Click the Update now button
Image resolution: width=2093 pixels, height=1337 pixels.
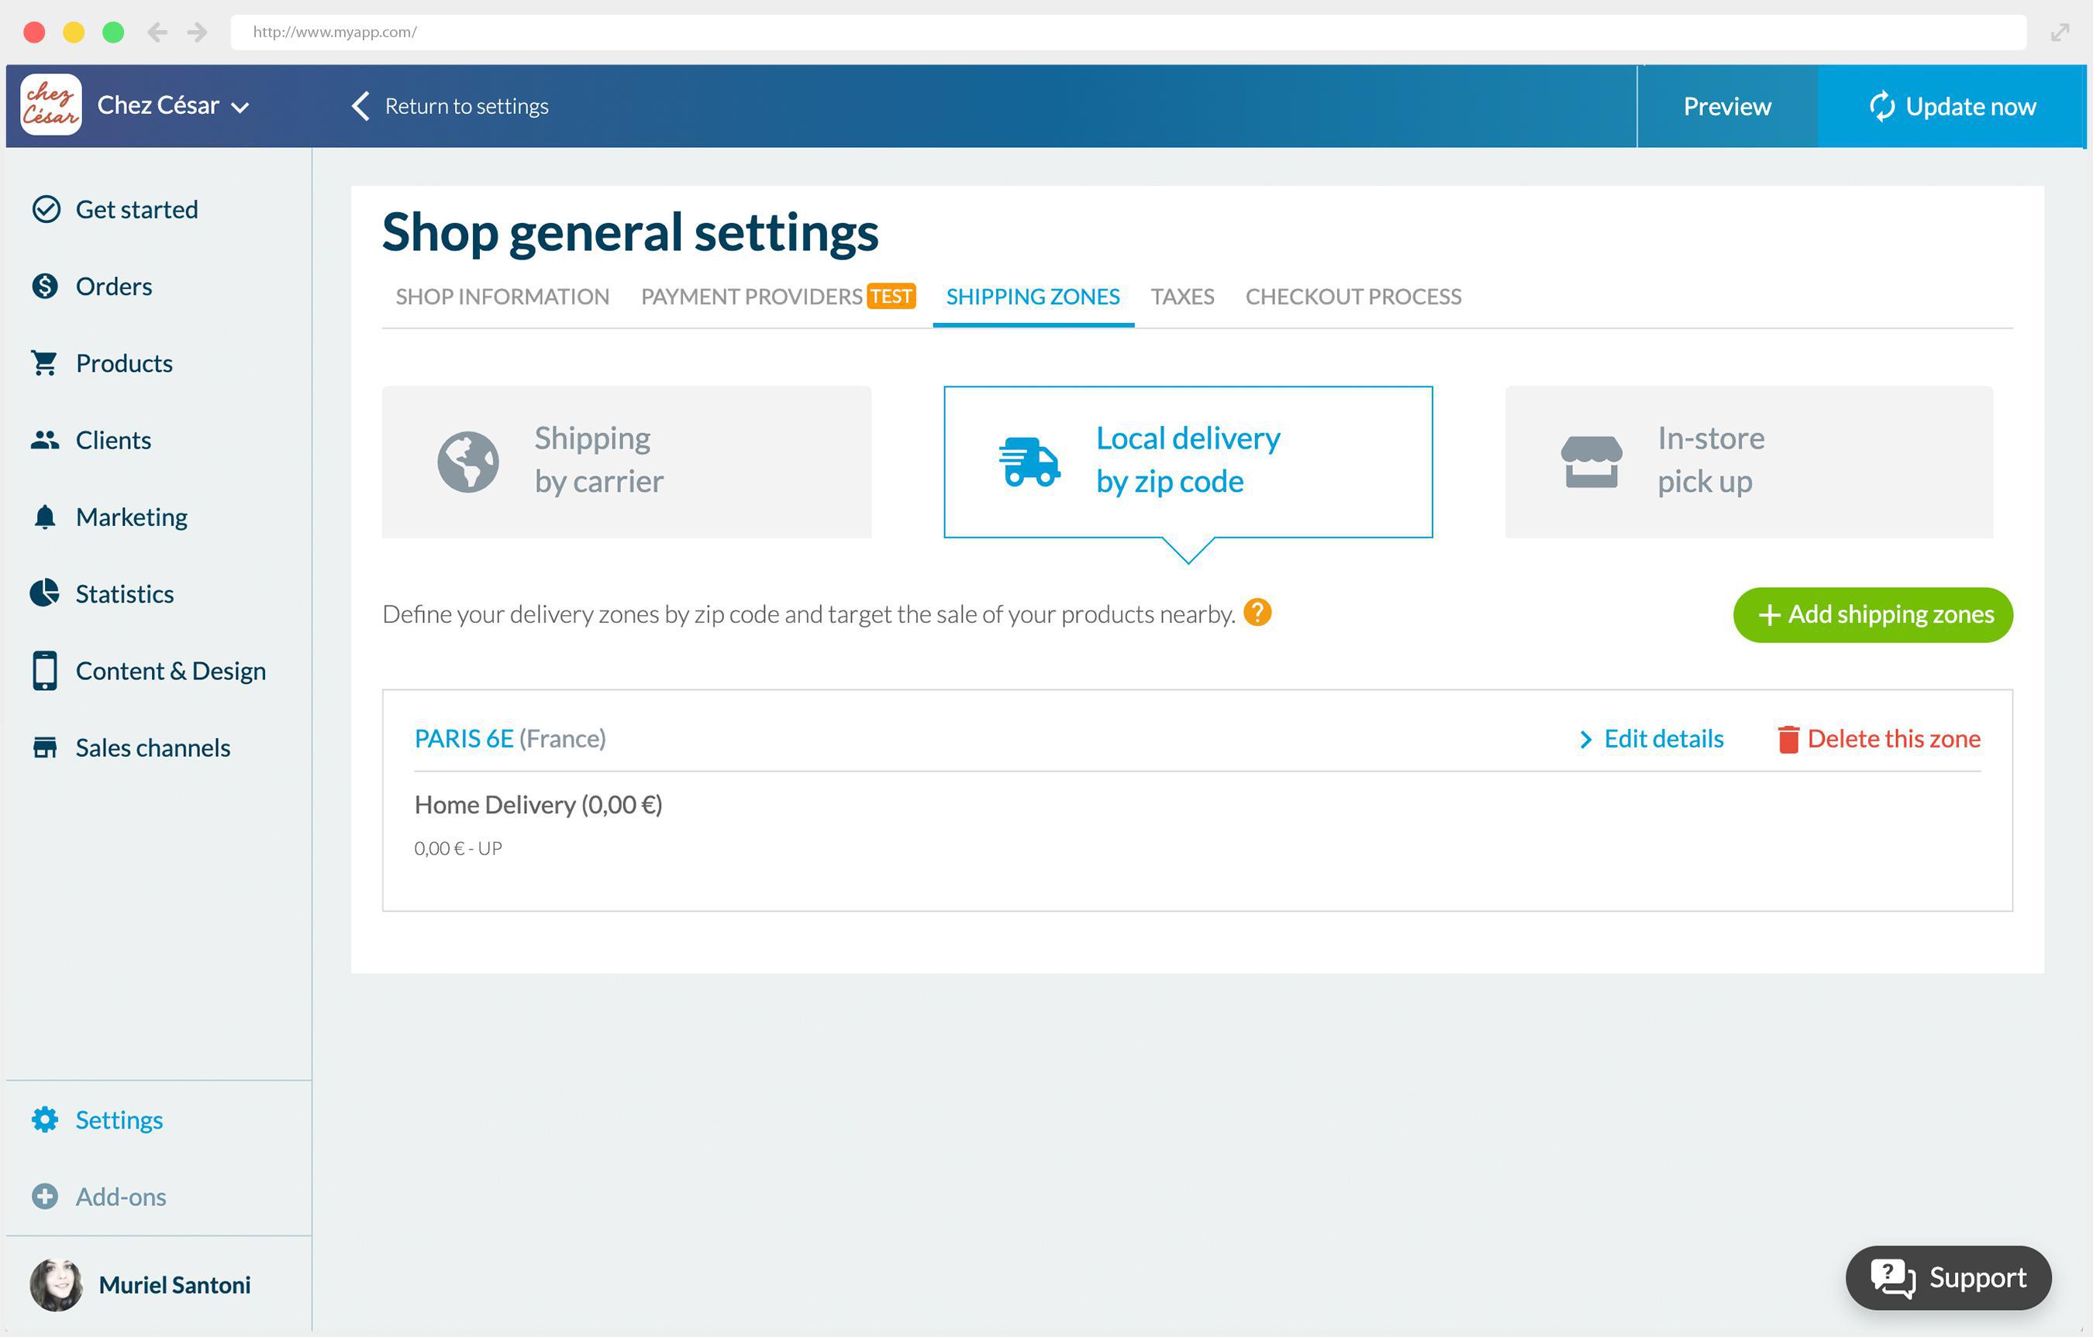pos(1951,106)
